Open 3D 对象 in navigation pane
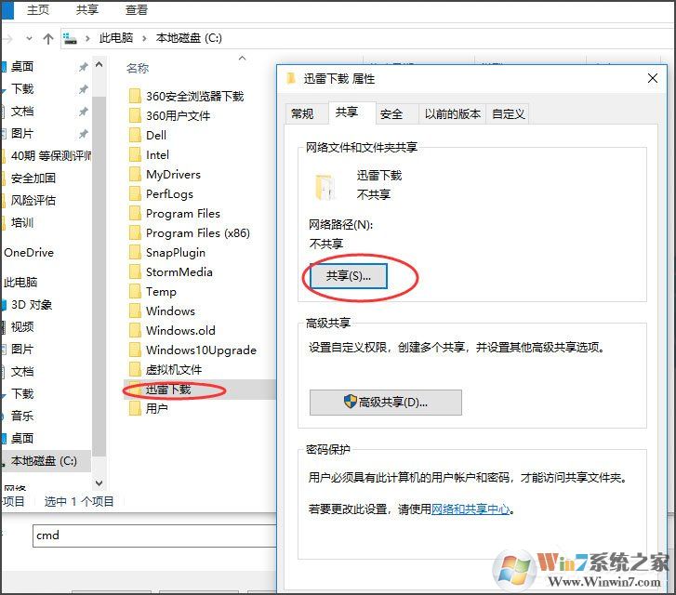Screen dimensions: 676x595 click(32, 305)
